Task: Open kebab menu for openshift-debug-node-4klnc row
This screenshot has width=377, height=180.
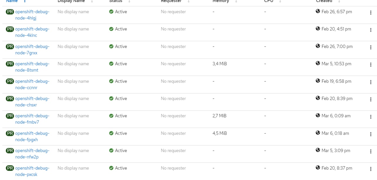Action: click(x=371, y=30)
